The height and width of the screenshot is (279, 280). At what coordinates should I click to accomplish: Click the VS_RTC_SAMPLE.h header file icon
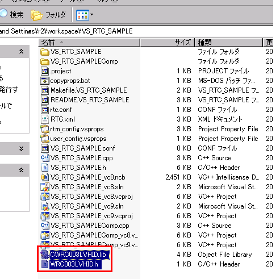click(45, 168)
